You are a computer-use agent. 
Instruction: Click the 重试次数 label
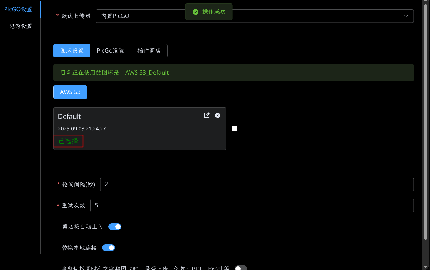click(73, 206)
